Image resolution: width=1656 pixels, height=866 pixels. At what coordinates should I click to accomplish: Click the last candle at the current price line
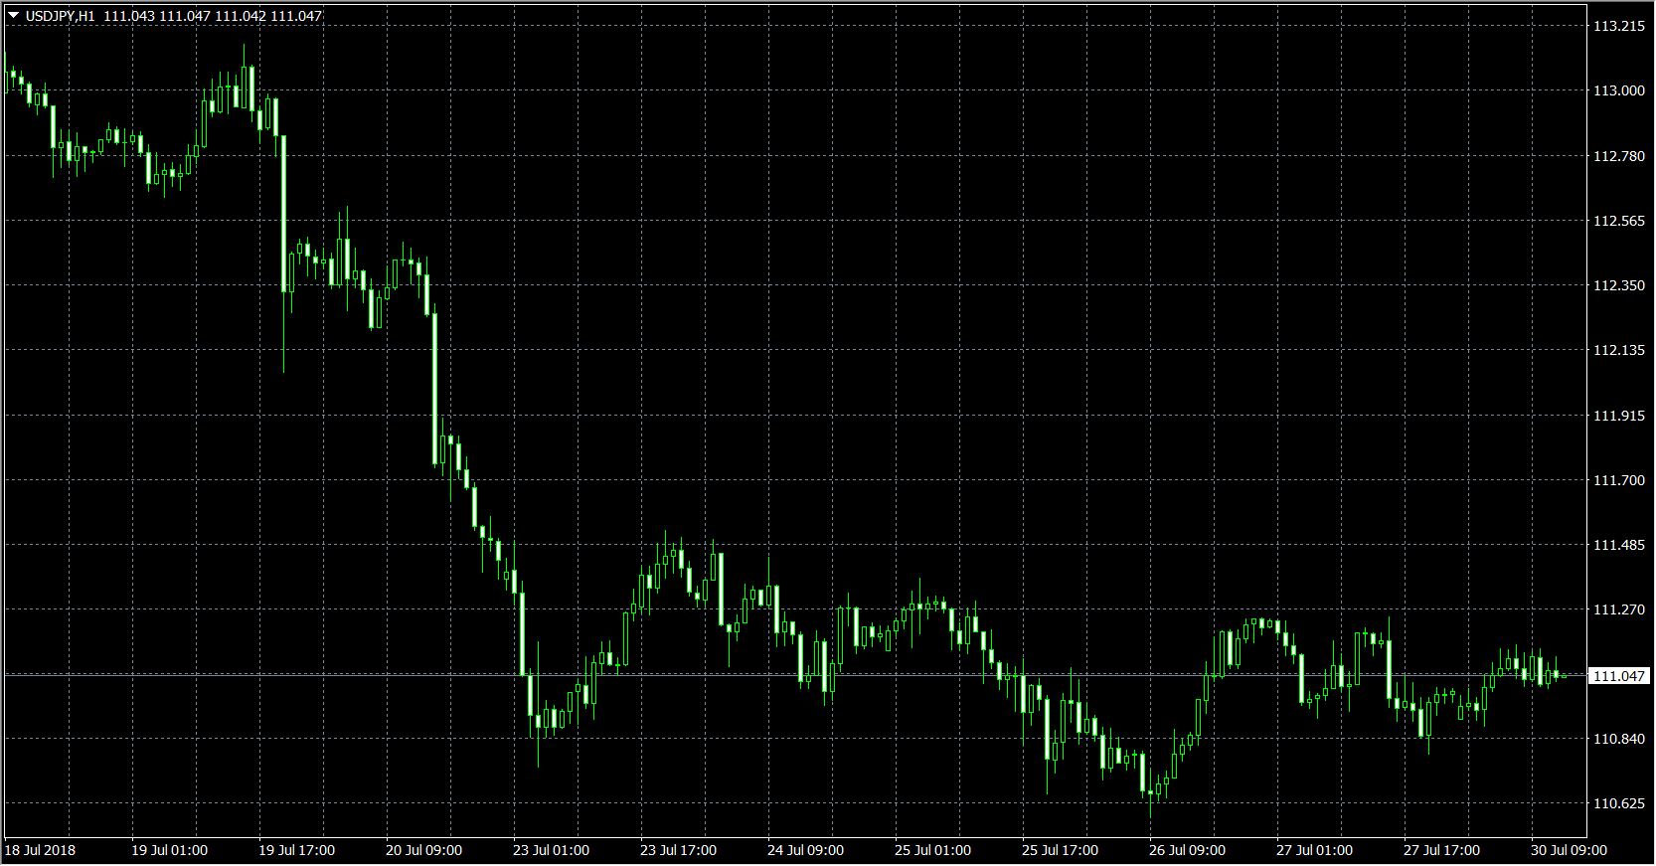(1564, 676)
